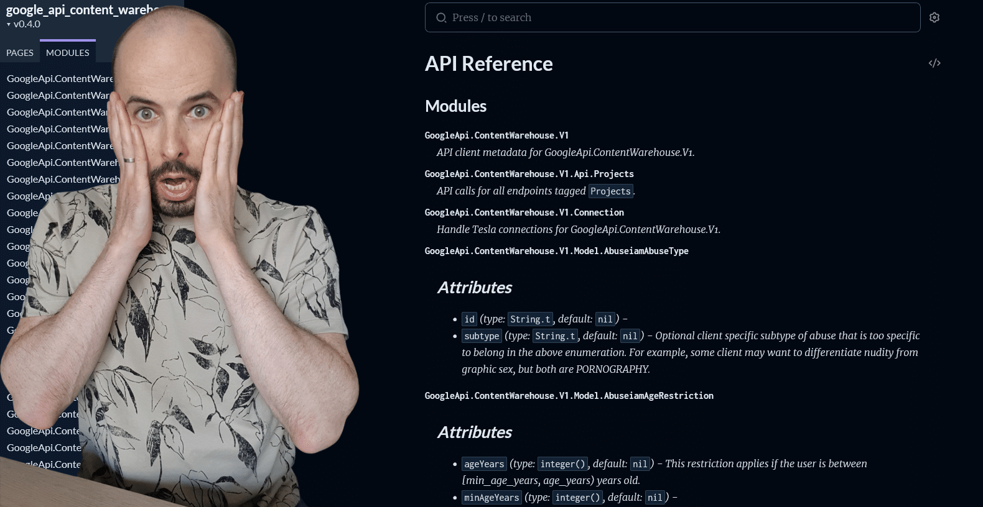Click the "API Reference" page heading
Viewport: 983px width, 507px height.
point(489,64)
